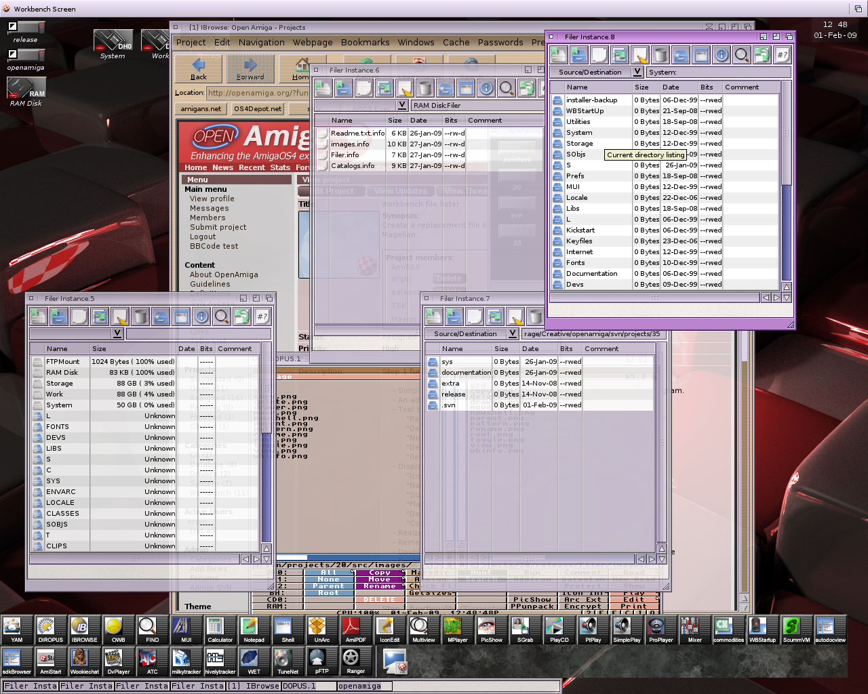Switch to the amigans.net browser tab
This screenshot has width=868, height=694.
pyautogui.click(x=201, y=108)
